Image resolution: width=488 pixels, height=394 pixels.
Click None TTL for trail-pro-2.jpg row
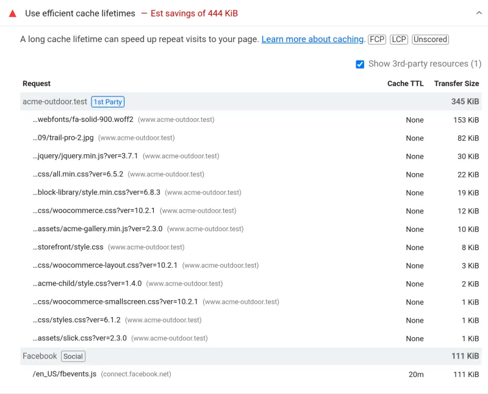click(415, 138)
